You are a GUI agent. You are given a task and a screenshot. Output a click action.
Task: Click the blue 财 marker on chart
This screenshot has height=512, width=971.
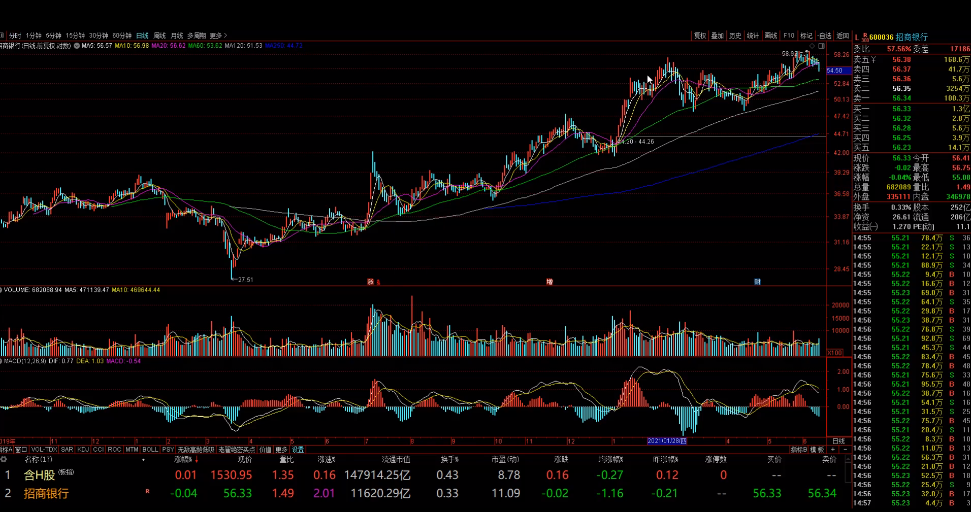(x=757, y=282)
